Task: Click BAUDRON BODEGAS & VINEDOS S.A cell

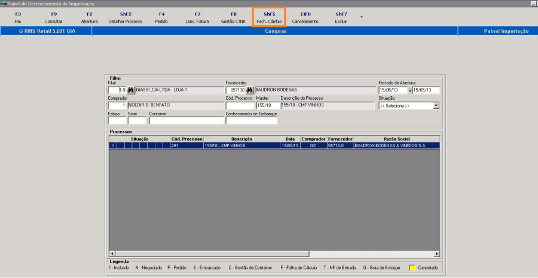Action: coord(397,145)
